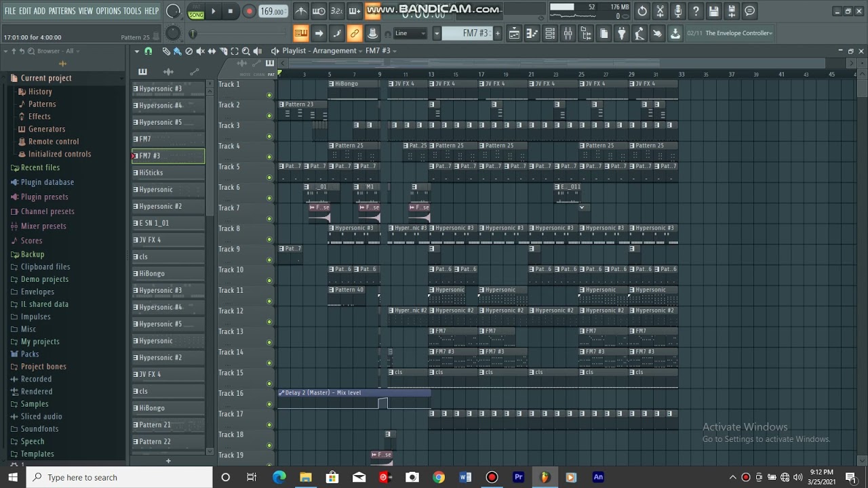
Task: Open the FILE menu
Action: coord(9,11)
